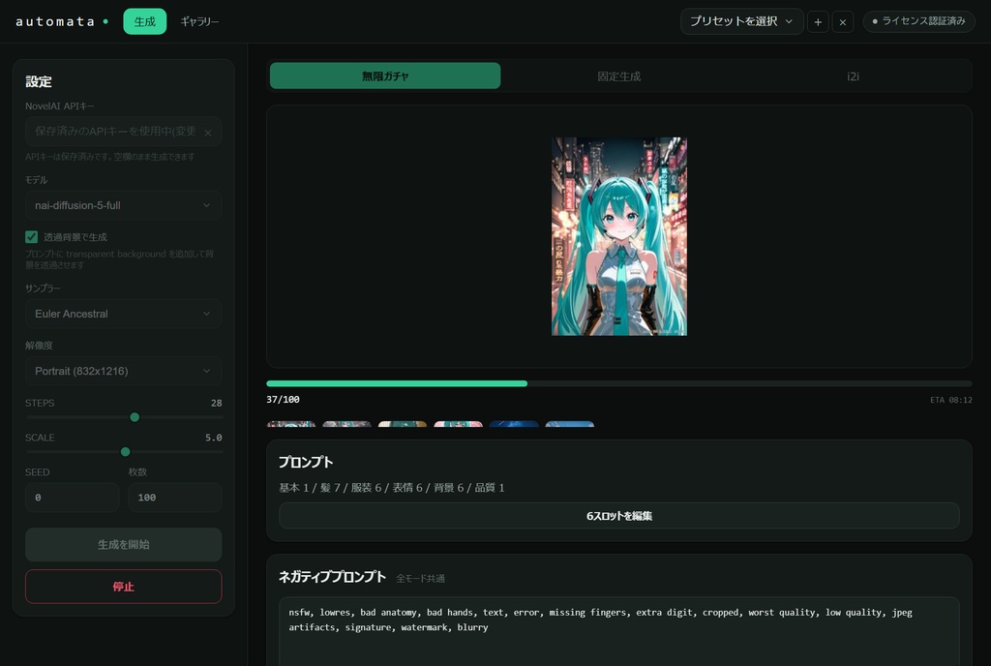Click the SCALE value 5.0

(214, 438)
